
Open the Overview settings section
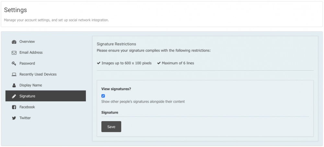[x=46, y=41]
